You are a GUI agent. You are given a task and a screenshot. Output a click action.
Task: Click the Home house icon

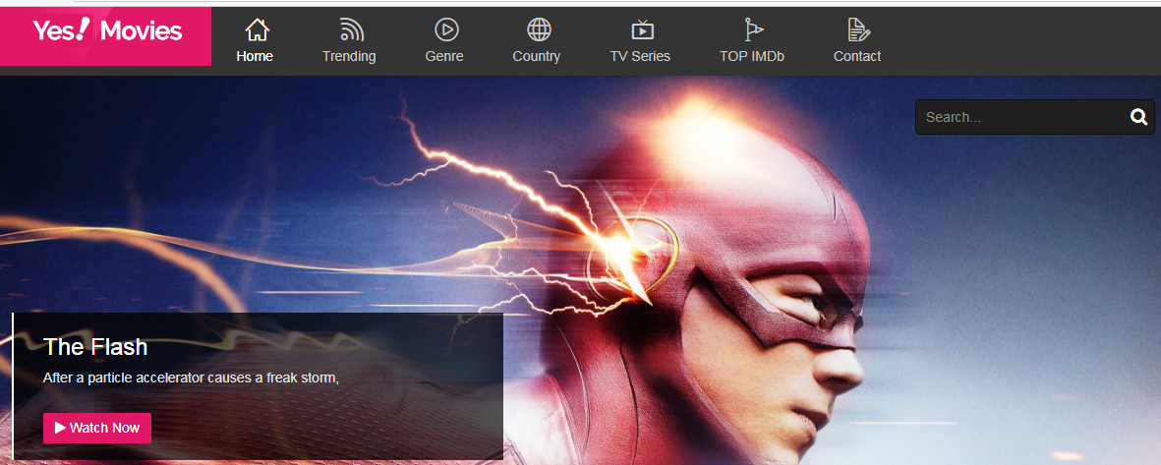click(x=257, y=30)
